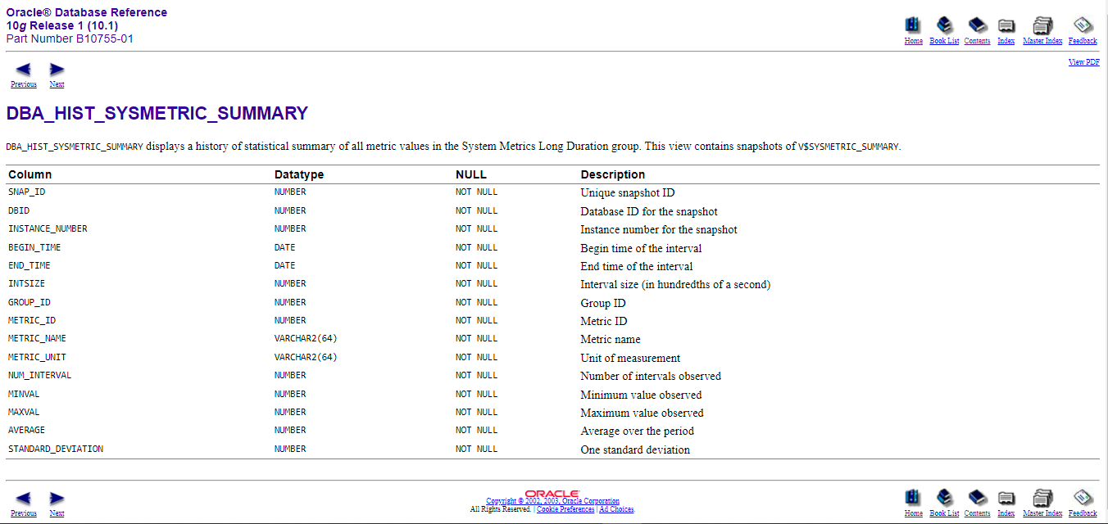
Task: Click the top Book List text link
Action: (944, 41)
